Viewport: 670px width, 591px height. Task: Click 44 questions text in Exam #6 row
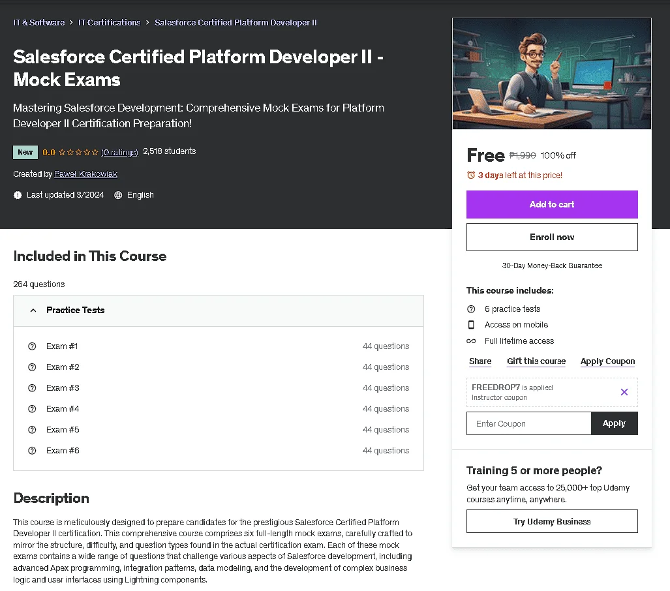coord(386,450)
